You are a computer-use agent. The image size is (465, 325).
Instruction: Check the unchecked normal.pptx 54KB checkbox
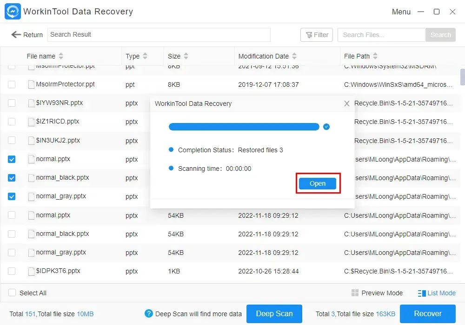12,215
